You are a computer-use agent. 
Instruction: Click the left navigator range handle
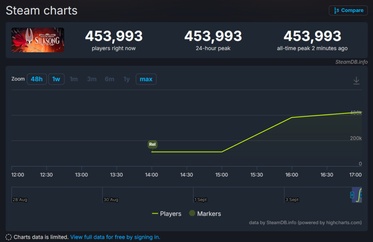(x=352, y=195)
